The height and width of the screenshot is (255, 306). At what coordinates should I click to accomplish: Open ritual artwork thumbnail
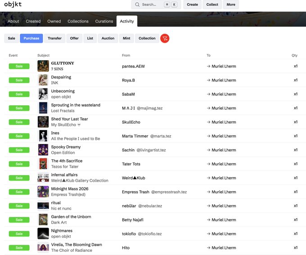tap(43, 206)
